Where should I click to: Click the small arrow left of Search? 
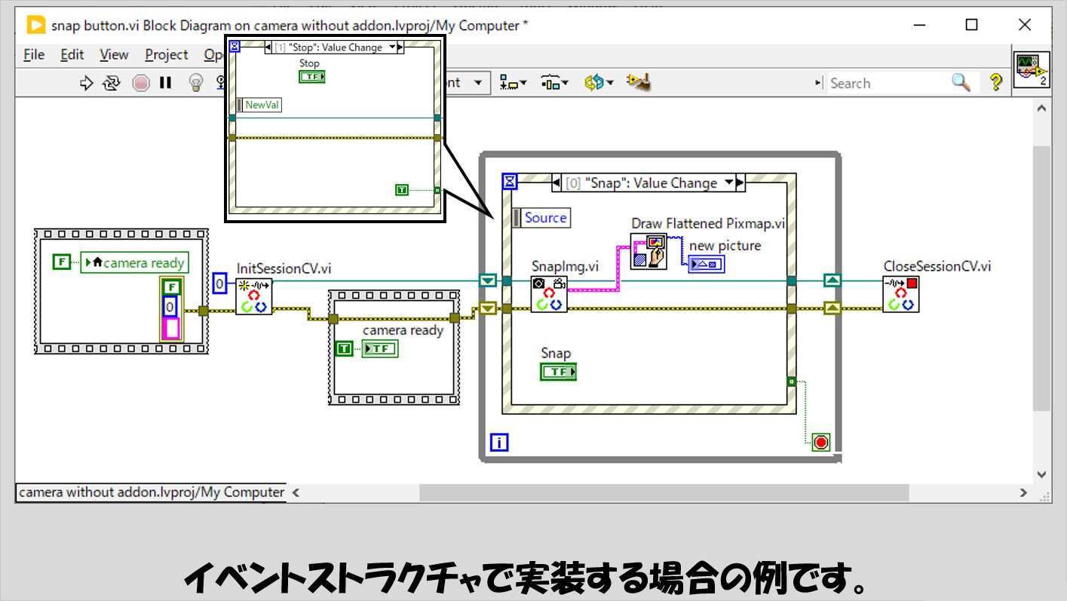coord(819,84)
